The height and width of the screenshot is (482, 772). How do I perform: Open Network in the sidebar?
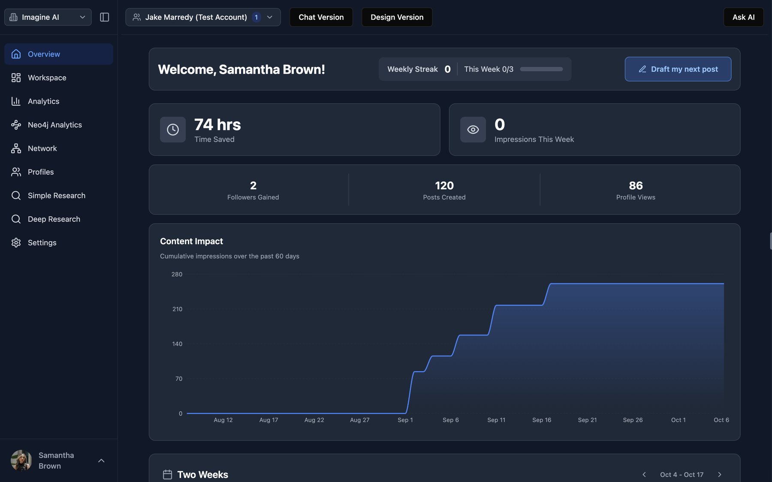(59, 148)
